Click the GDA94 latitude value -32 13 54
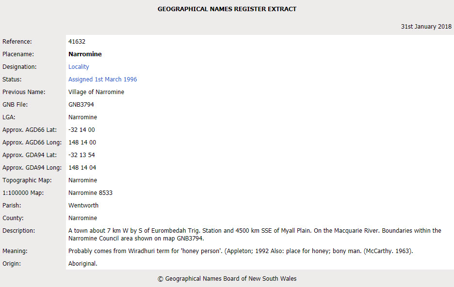Image resolution: width=454 pixels, height=287 pixels. [81, 155]
